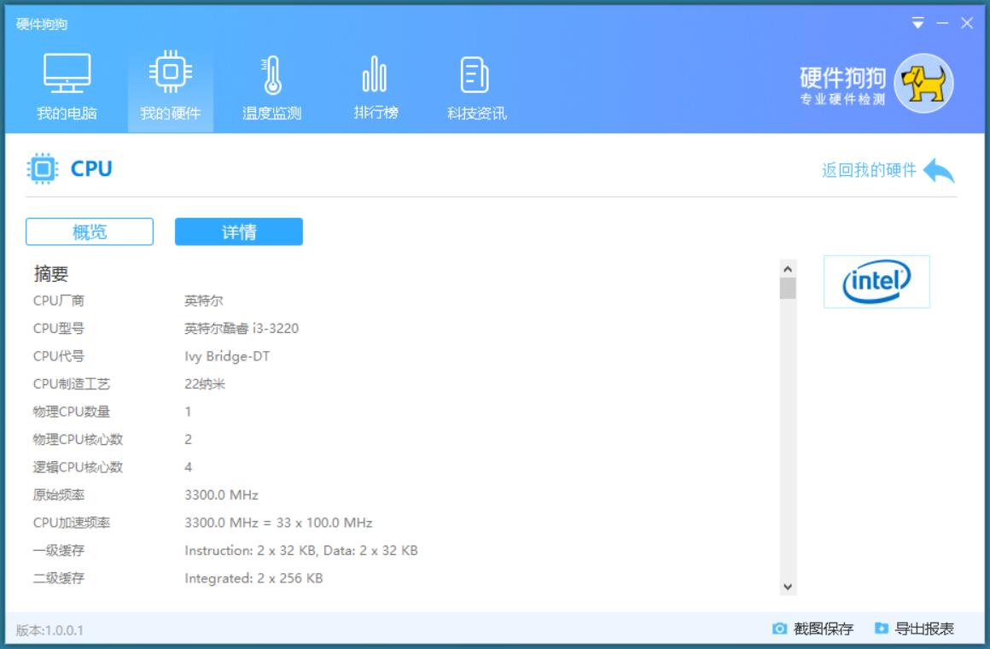Click the Intel logo thumbnail

click(876, 282)
